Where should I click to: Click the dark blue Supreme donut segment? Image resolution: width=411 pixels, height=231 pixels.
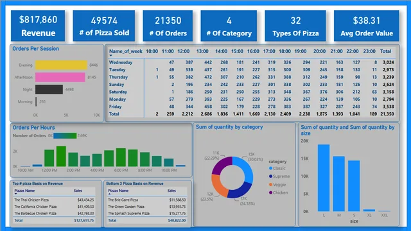[240, 191]
